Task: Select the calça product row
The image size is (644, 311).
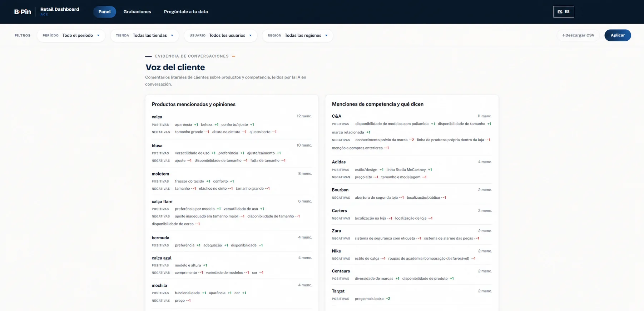Action: point(232,124)
